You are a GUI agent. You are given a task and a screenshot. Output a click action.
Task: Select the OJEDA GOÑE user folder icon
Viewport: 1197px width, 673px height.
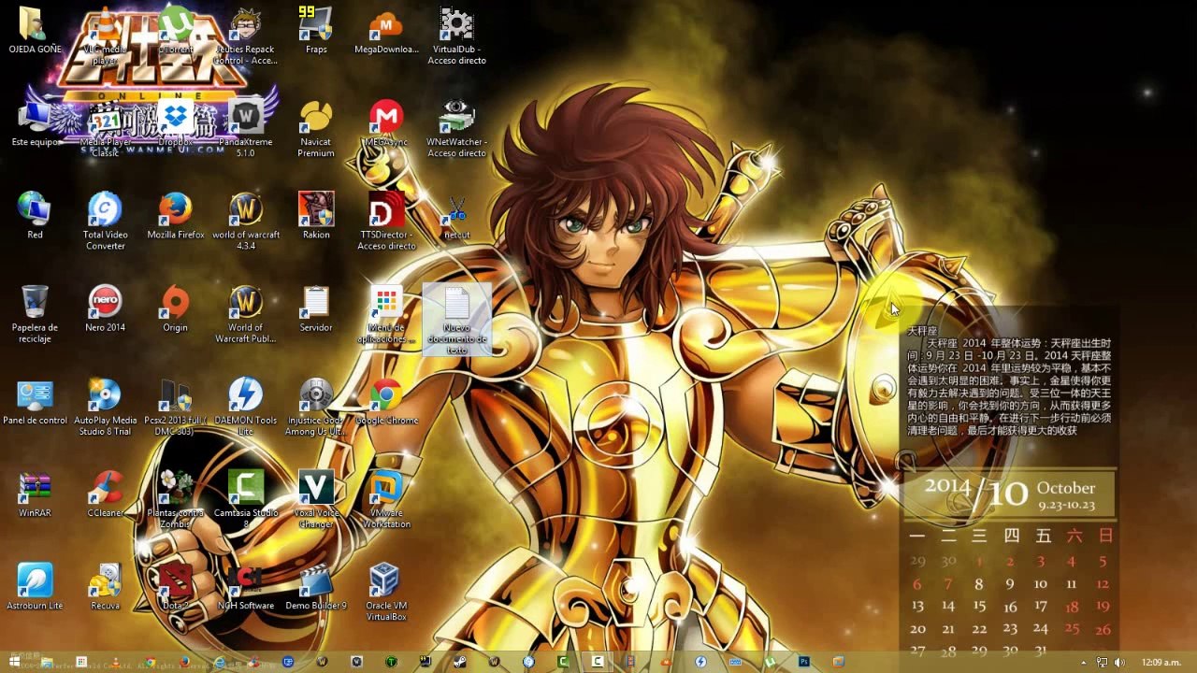point(35,31)
